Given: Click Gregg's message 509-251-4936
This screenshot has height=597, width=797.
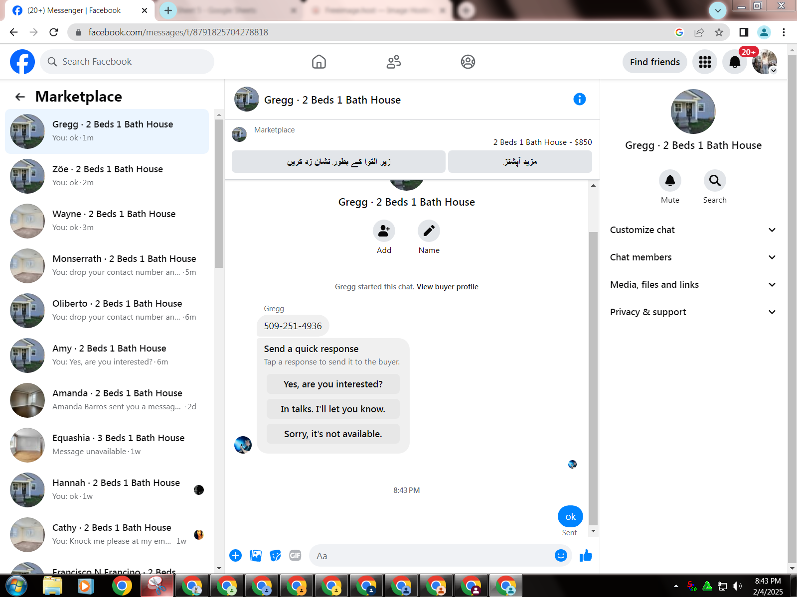Looking at the screenshot, I should (293, 326).
